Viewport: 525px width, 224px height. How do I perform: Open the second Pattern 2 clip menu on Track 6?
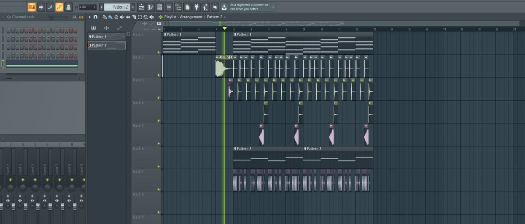click(305, 149)
